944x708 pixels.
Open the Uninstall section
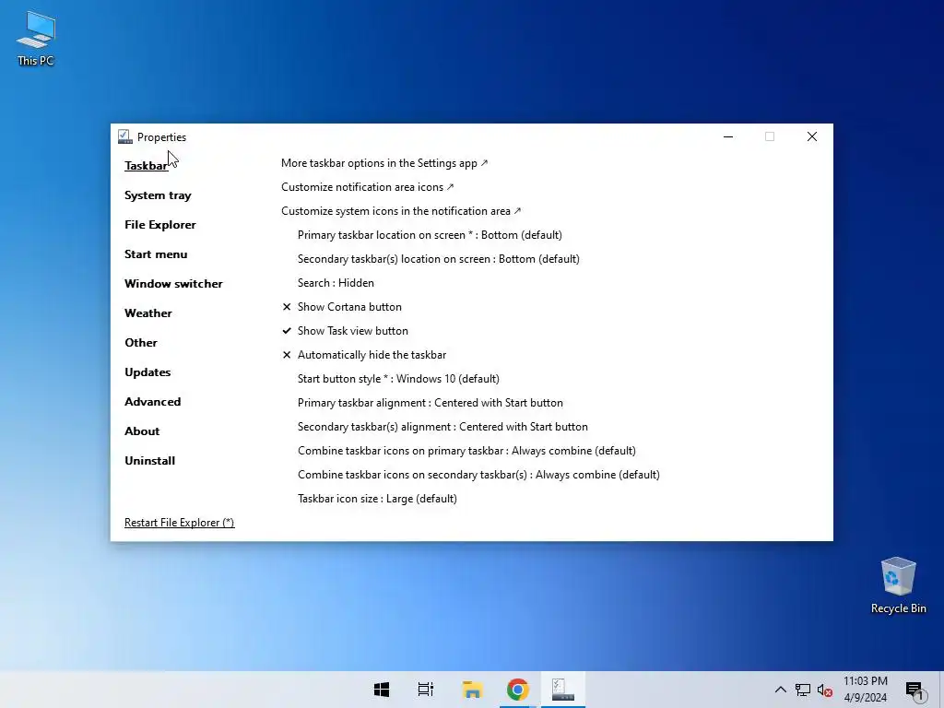[x=150, y=461]
